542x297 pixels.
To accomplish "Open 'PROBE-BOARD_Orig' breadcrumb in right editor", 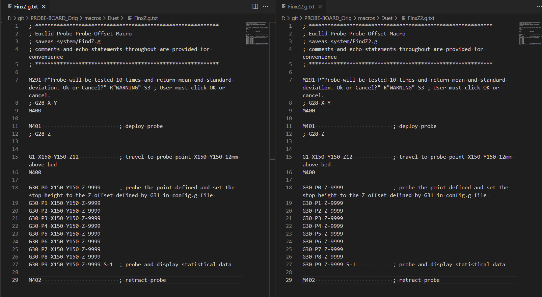I will 328,18.
